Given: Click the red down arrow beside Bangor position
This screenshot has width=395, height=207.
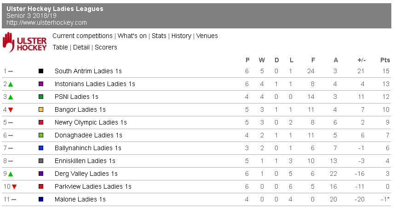Looking at the screenshot, I should click(x=11, y=110).
